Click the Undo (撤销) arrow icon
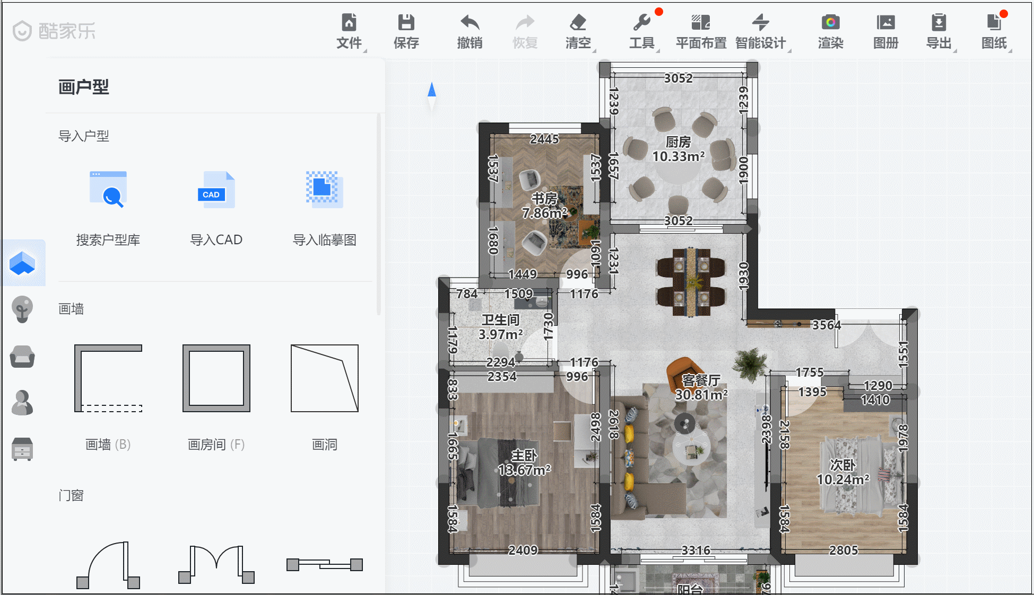 click(x=470, y=23)
